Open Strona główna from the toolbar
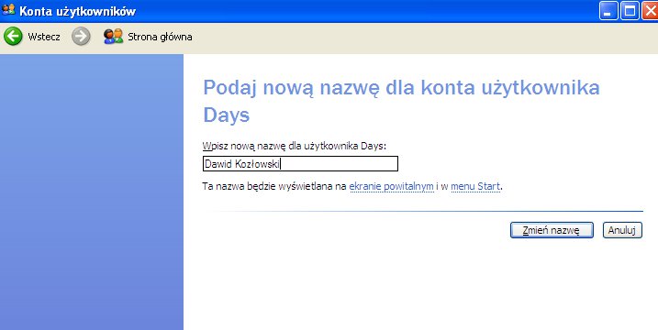 point(160,37)
